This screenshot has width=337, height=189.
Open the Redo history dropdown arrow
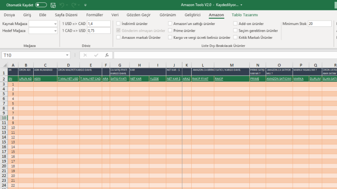(79, 5)
